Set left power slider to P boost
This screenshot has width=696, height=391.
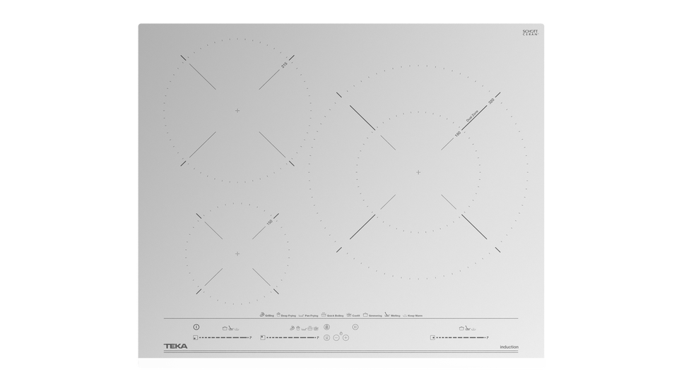click(250, 338)
